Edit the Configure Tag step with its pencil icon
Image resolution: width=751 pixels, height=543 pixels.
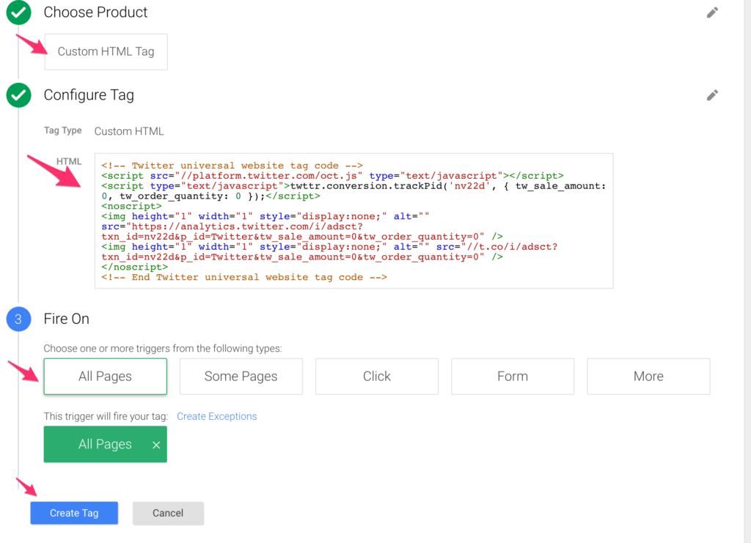click(712, 95)
